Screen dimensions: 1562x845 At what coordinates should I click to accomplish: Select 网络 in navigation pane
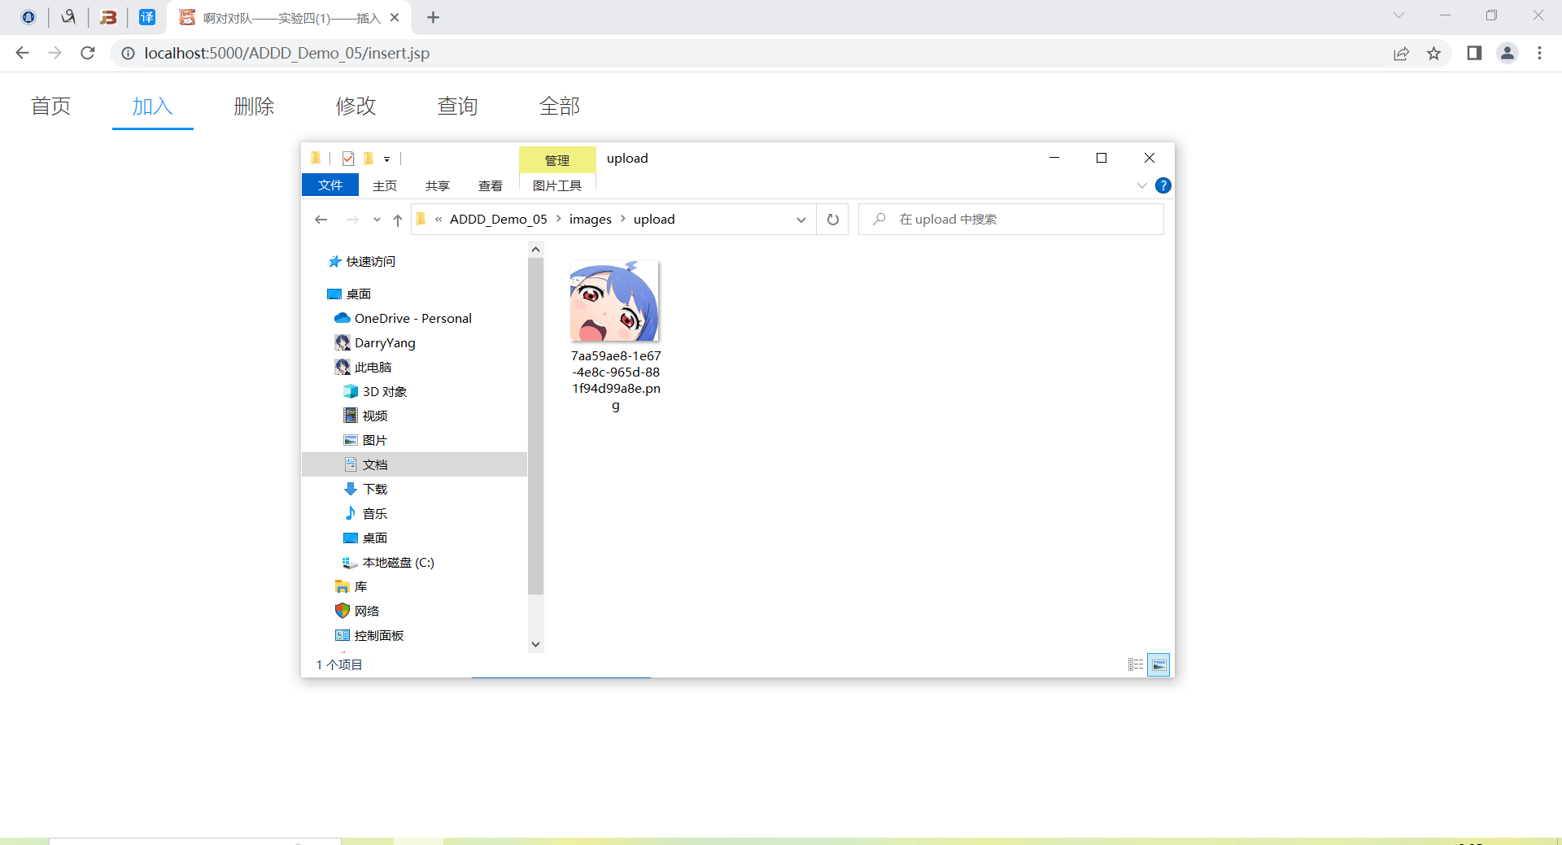(367, 611)
